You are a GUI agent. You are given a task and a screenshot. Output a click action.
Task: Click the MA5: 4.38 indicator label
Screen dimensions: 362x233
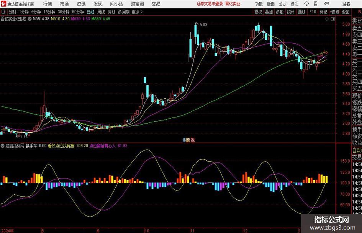[41, 19]
